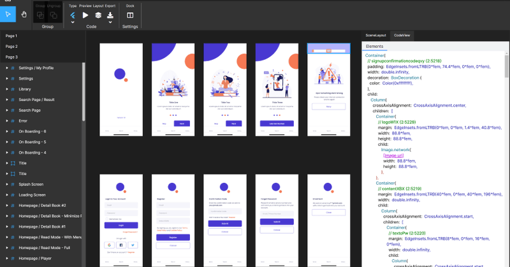Screen dimensions: 510x267
Task: Click the '// logoW1X' comment line
Action: point(397,122)
